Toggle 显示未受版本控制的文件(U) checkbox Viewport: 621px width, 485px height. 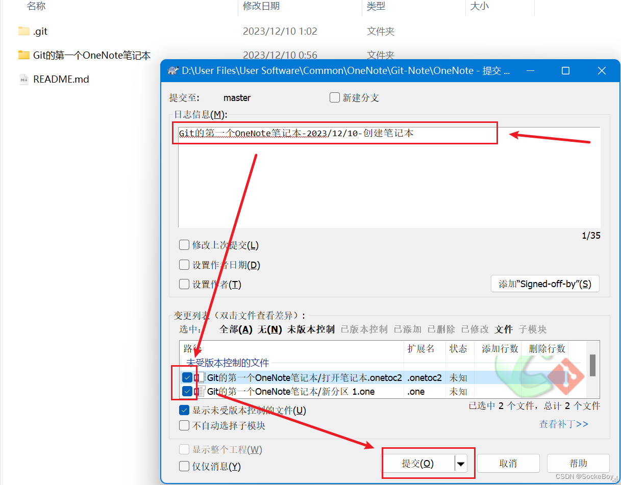184,411
